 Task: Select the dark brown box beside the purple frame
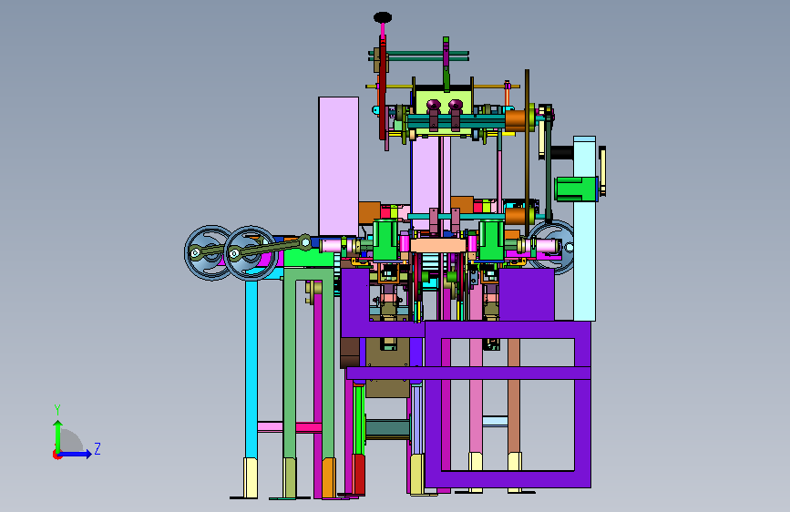tap(350, 353)
